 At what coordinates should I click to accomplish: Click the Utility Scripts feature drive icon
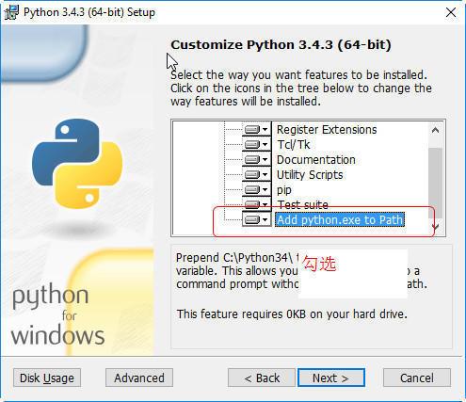256,174
